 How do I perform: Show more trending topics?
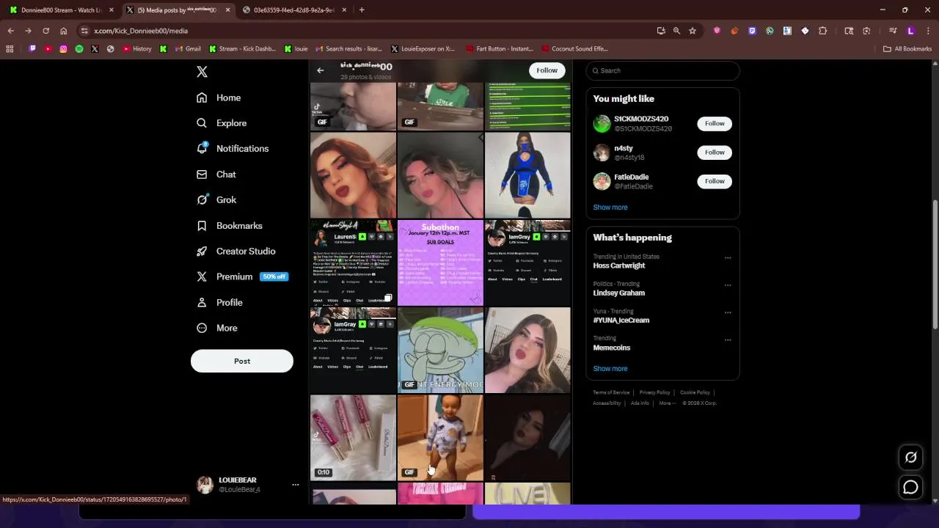pyautogui.click(x=610, y=369)
